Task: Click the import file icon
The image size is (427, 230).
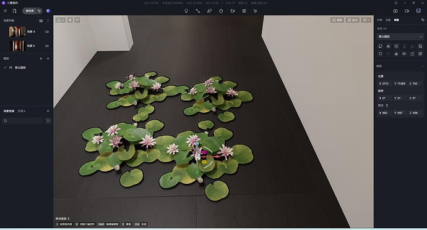Action: [x=14, y=11]
